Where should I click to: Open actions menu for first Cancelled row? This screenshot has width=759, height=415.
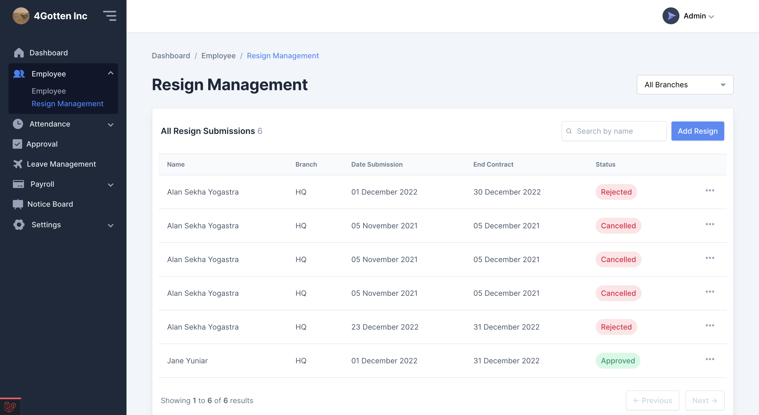tap(709, 225)
